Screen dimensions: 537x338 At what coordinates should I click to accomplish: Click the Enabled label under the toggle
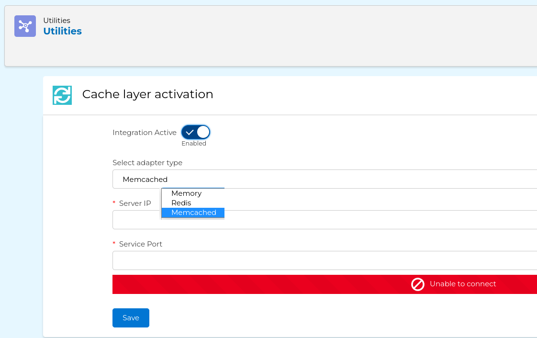point(194,144)
